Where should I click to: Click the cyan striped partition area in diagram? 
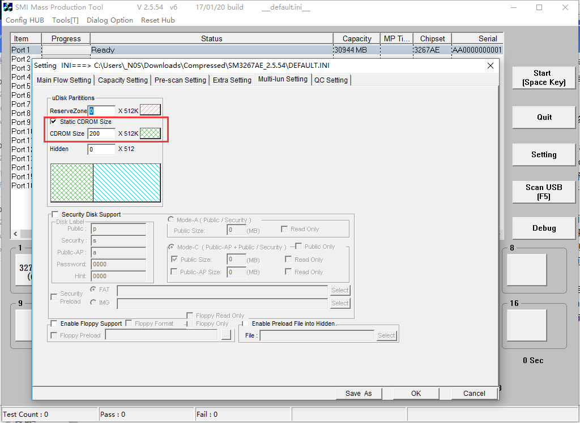pos(127,183)
